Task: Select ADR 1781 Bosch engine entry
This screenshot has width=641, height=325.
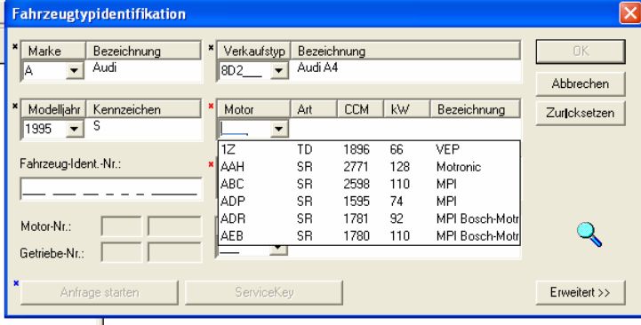Action: coord(369,218)
